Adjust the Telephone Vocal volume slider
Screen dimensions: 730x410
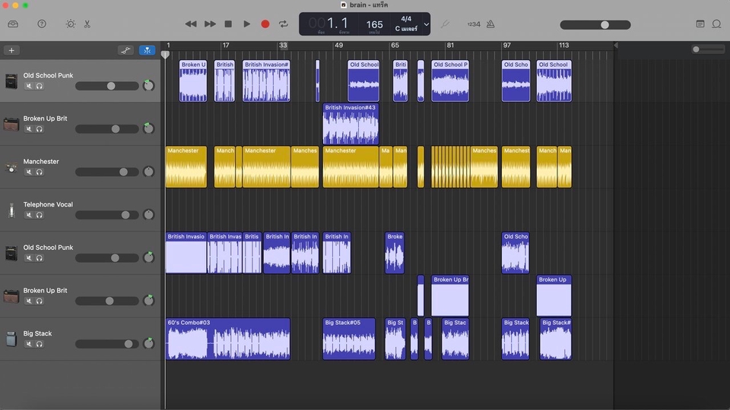pos(107,215)
